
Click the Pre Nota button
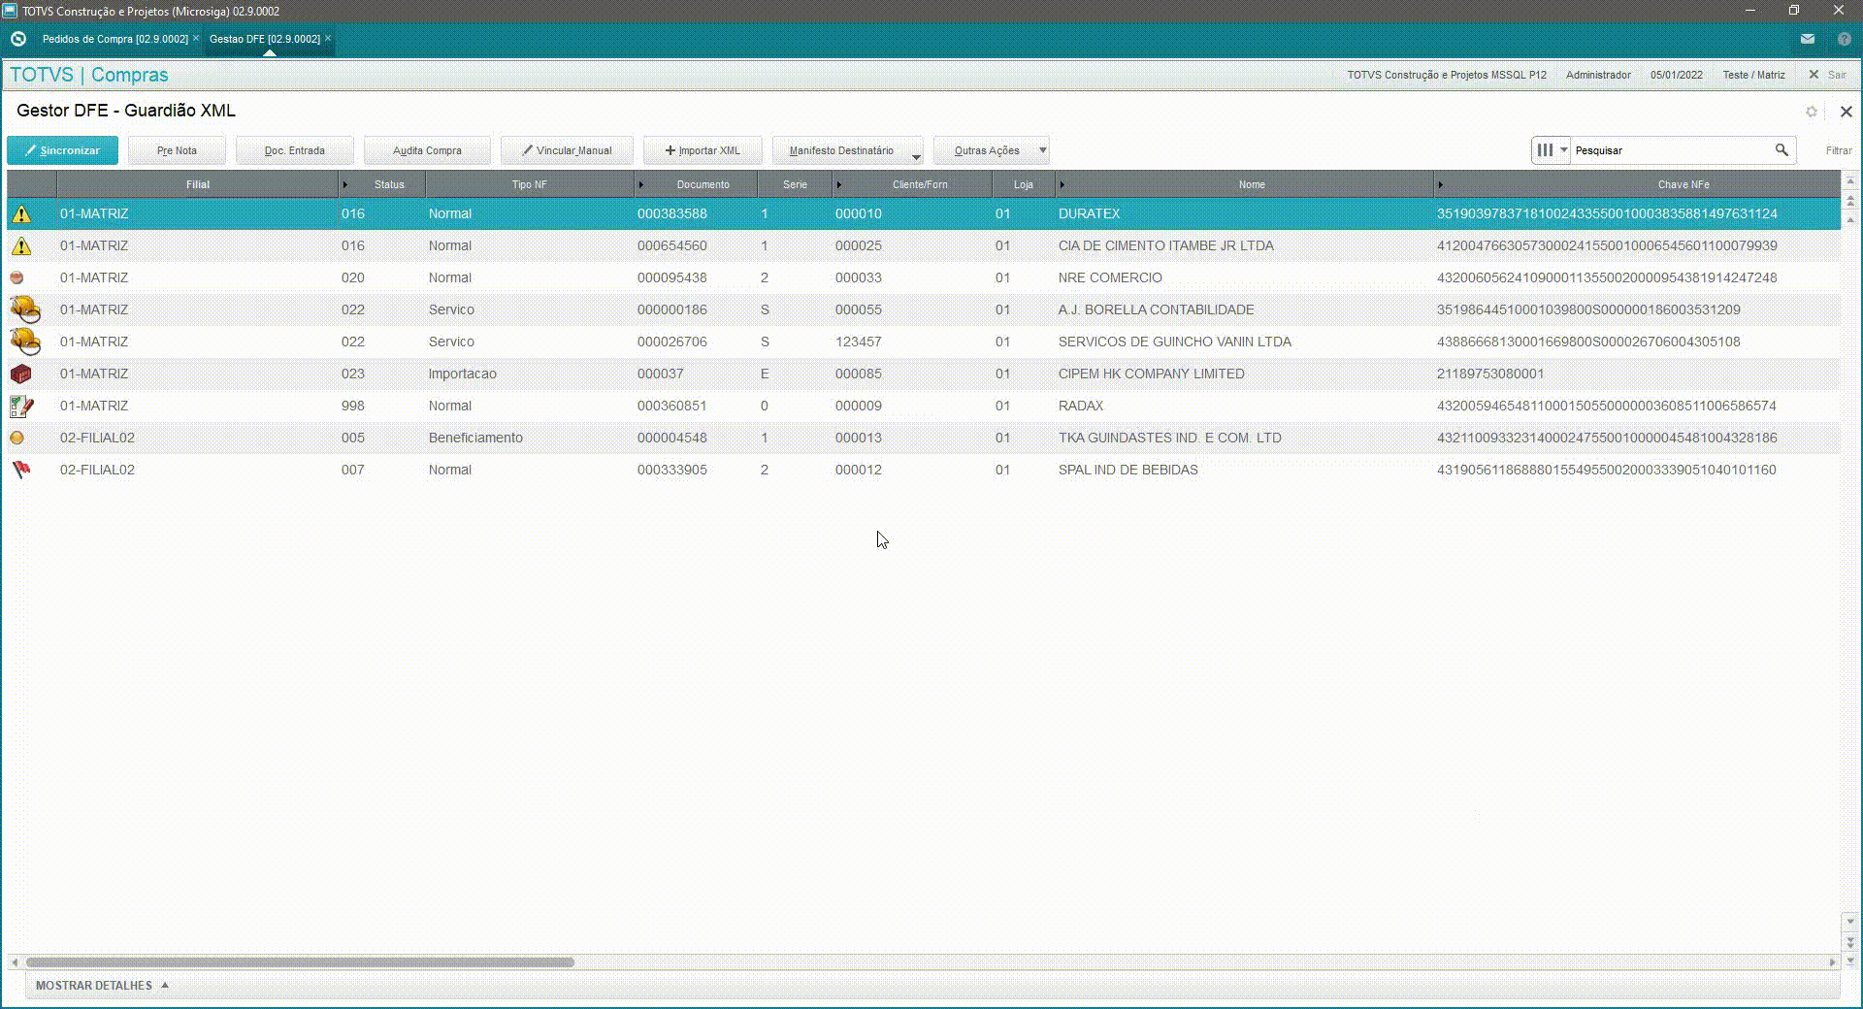point(177,150)
